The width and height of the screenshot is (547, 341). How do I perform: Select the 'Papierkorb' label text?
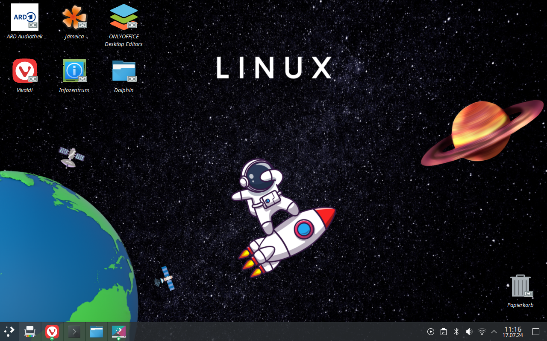pyautogui.click(x=520, y=305)
